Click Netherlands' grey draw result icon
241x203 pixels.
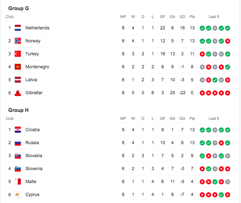[215, 28]
